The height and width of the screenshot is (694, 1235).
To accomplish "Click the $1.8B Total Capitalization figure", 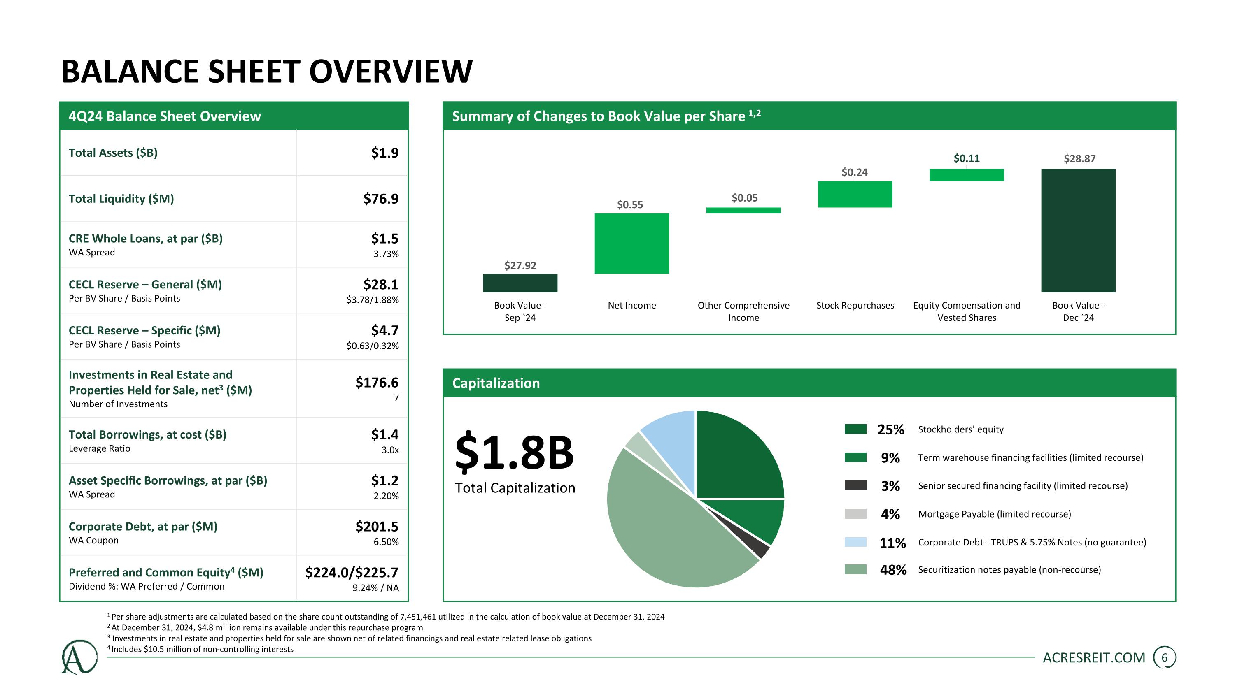I will coord(514,453).
